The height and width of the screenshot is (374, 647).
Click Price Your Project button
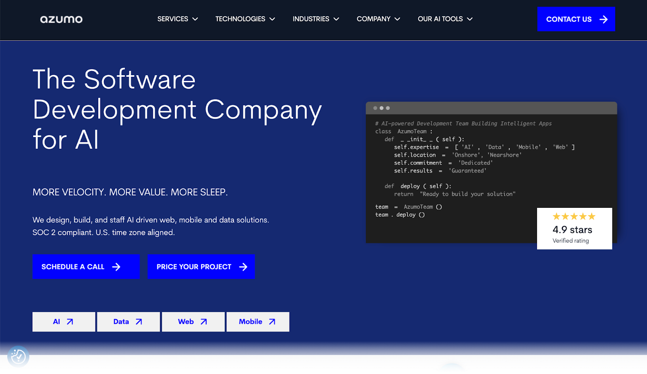(x=201, y=266)
